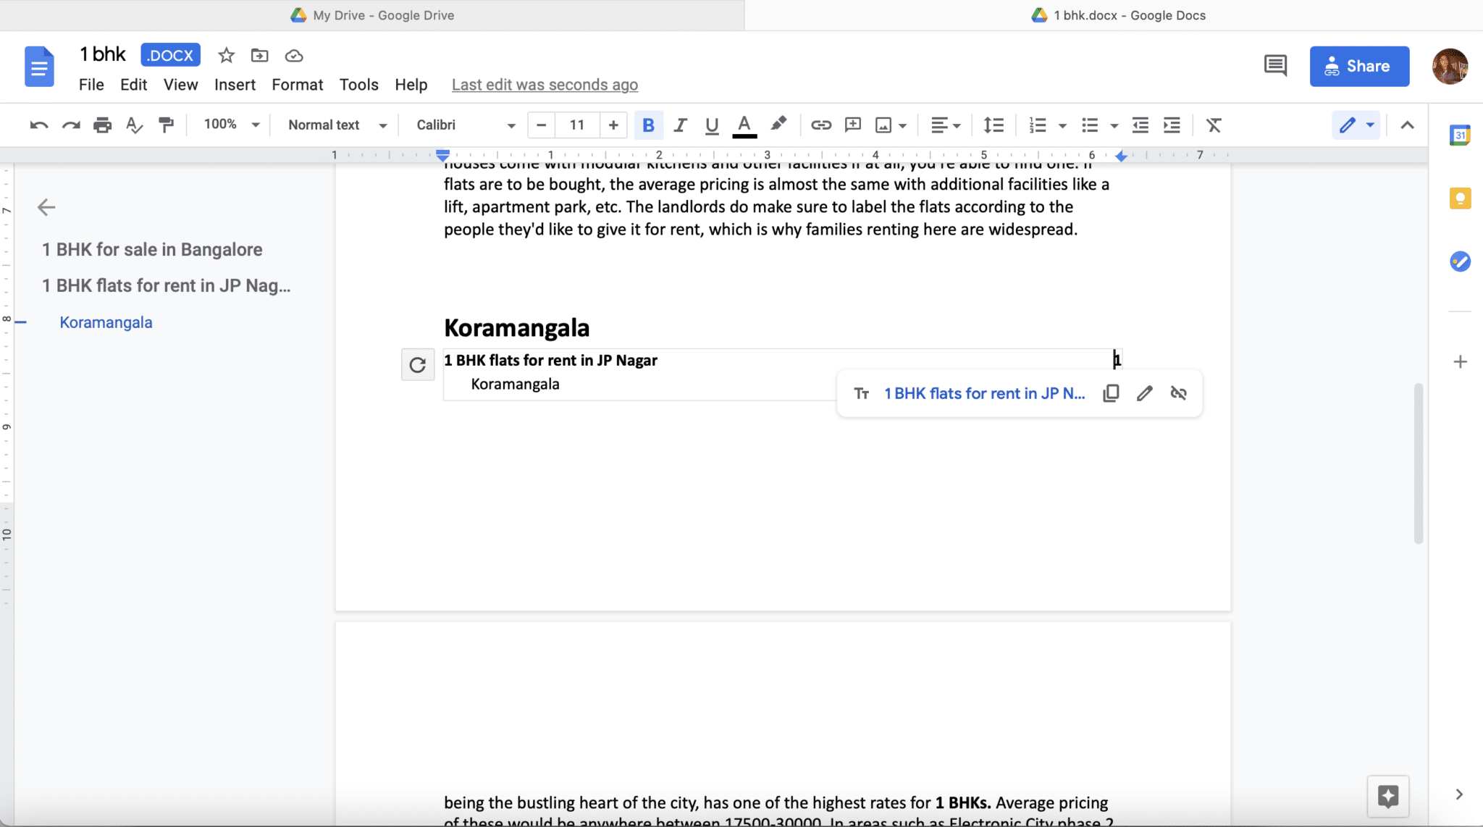Select the Koramangala heading in outline
The image size is (1483, 827).
pos(105,322)
